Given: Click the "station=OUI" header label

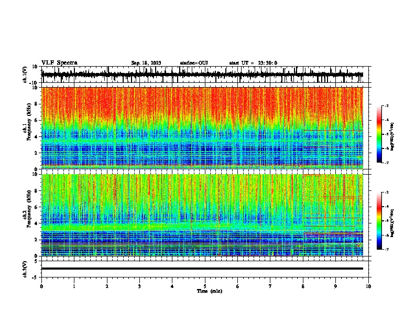Looking at the screenshot, I should [194, 63].
